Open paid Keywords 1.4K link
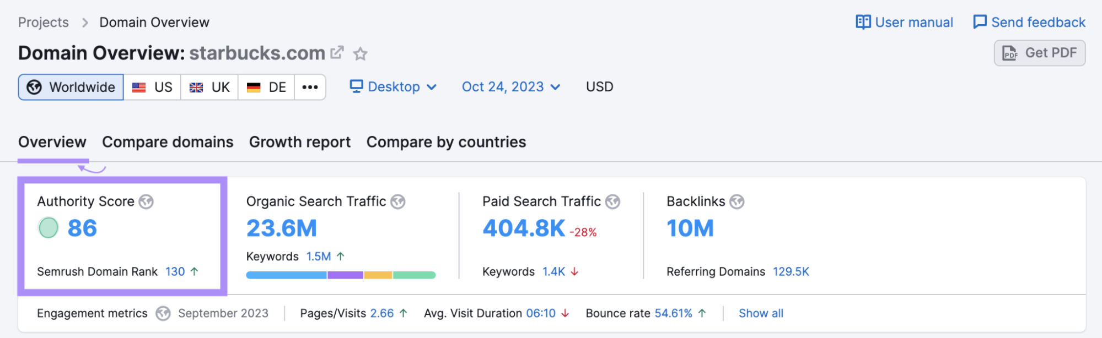 554,271
